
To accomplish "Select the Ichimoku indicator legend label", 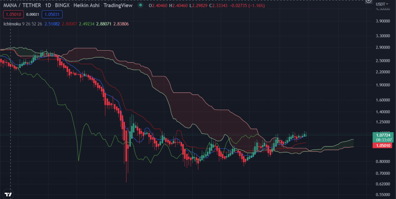I will click(12, 24).
